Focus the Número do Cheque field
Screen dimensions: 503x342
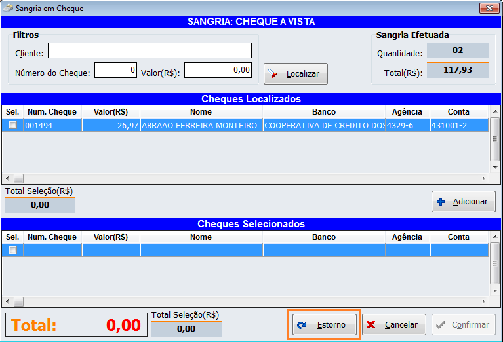tap(115, 70)
